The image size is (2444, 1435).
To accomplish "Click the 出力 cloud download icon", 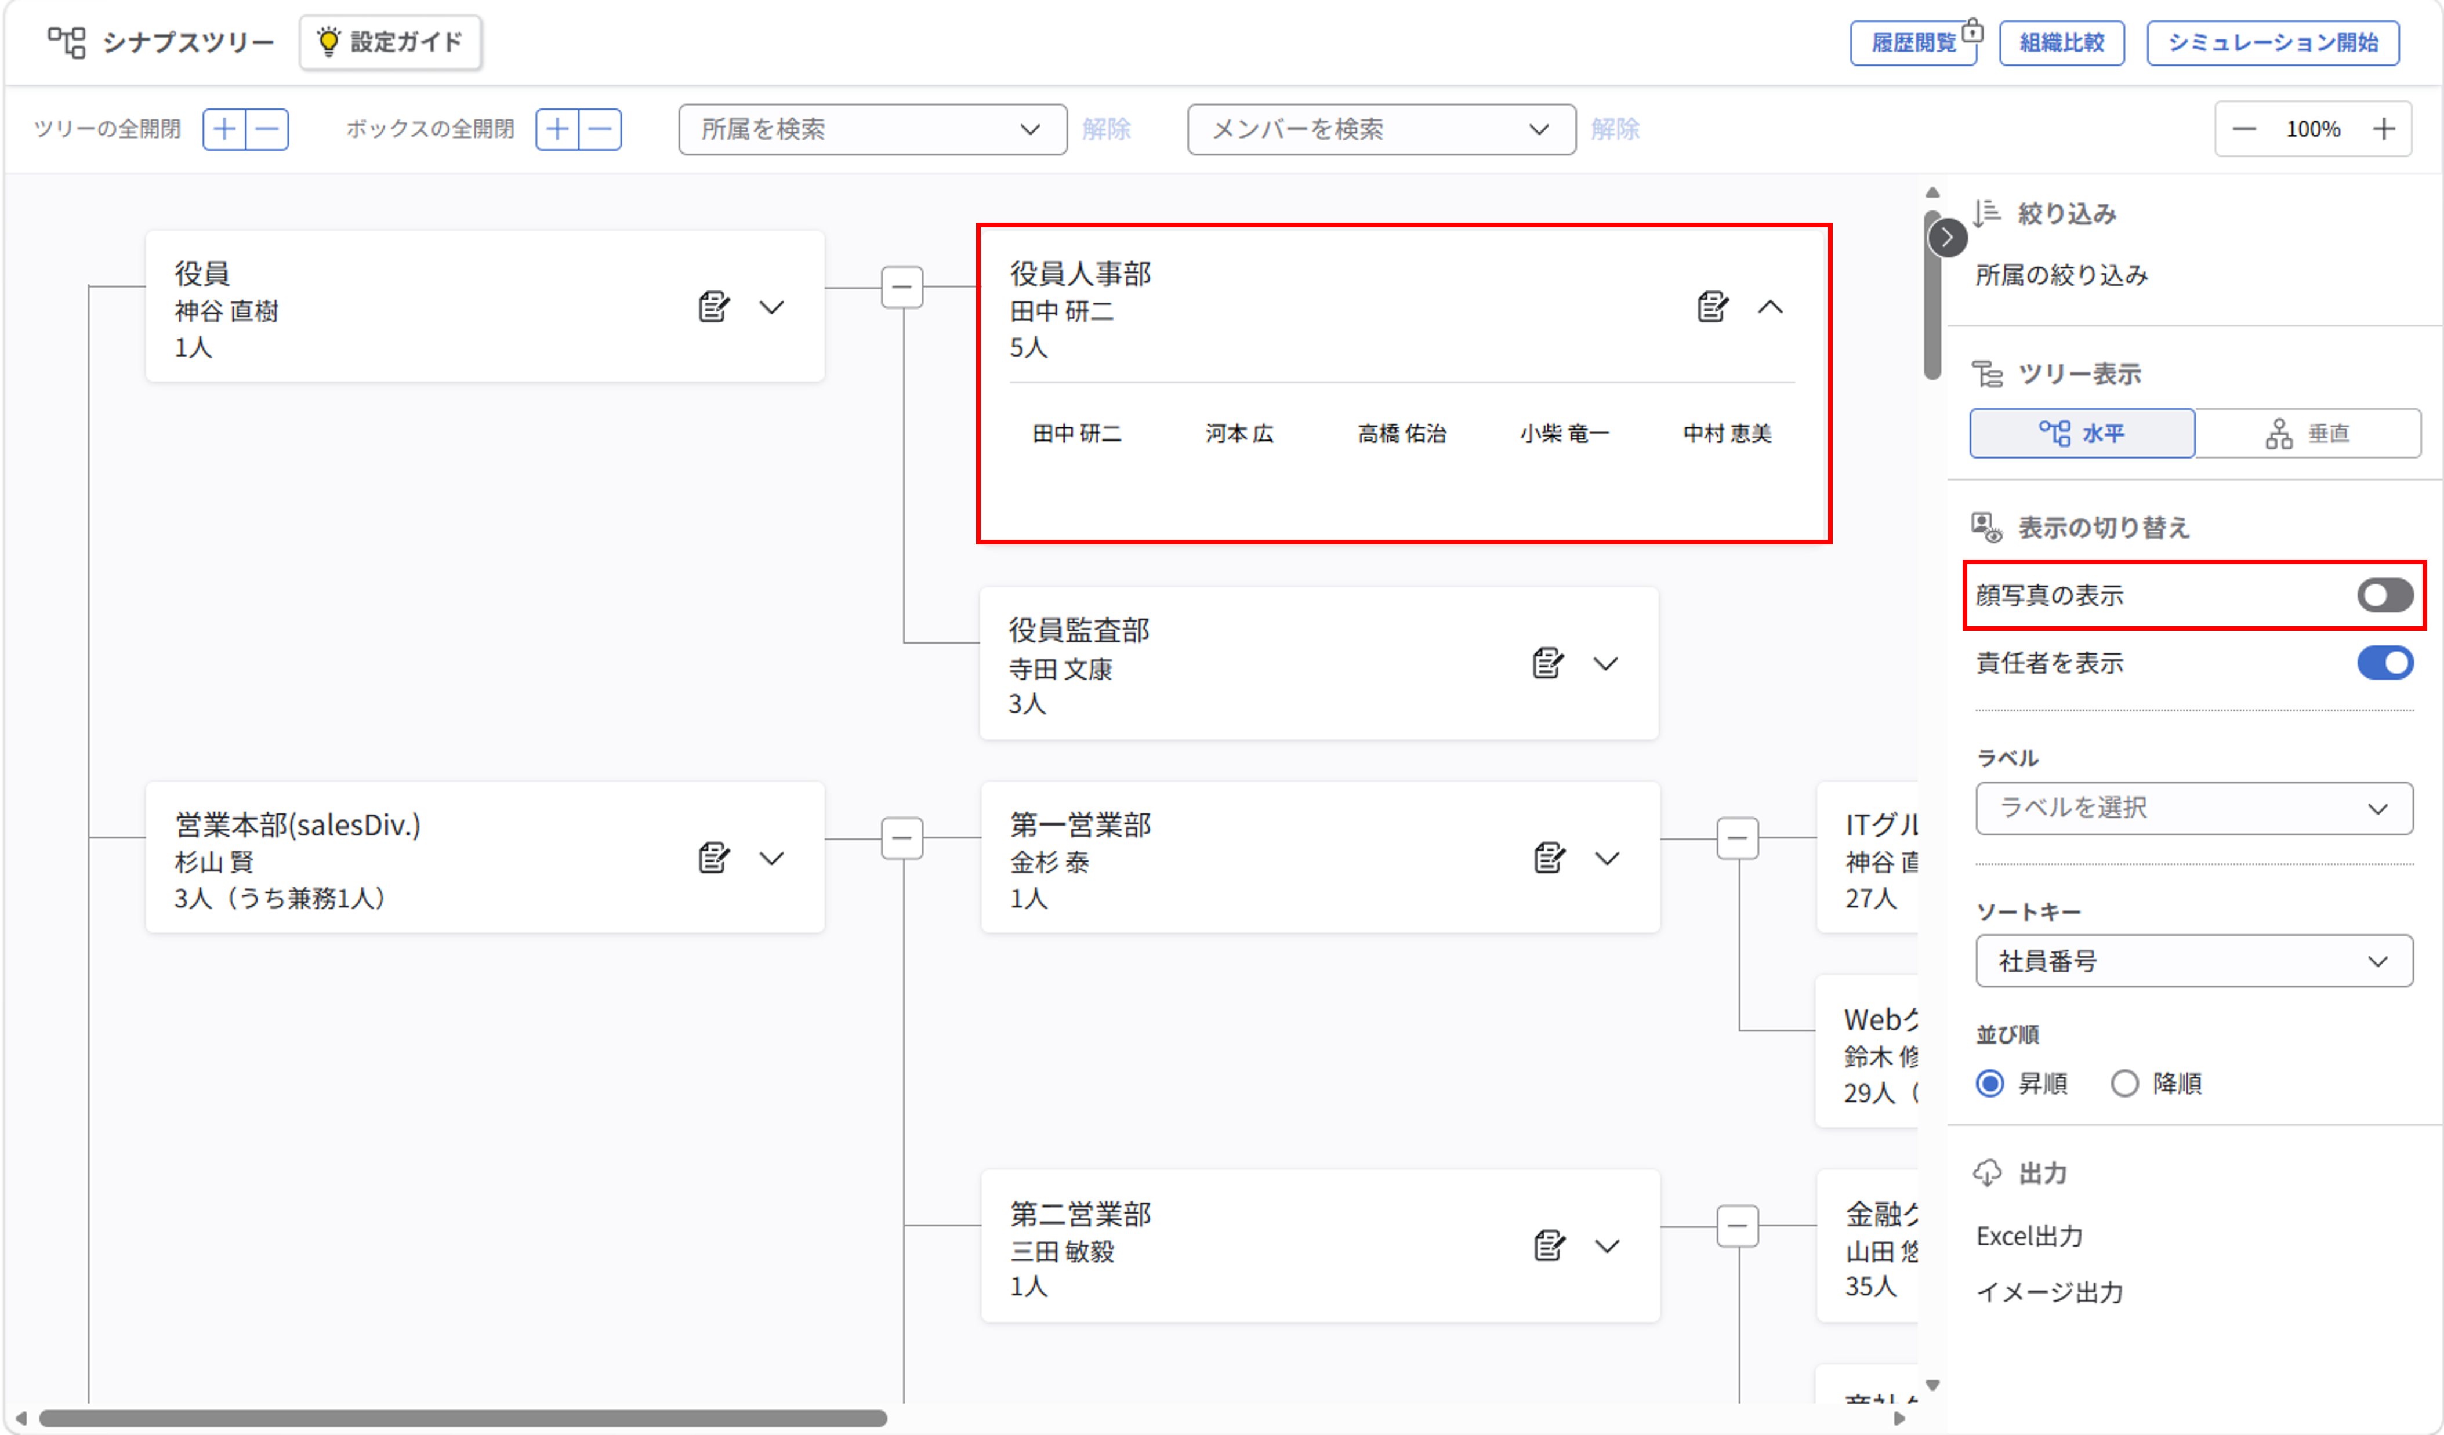I will click(x=1987, y=1173).
